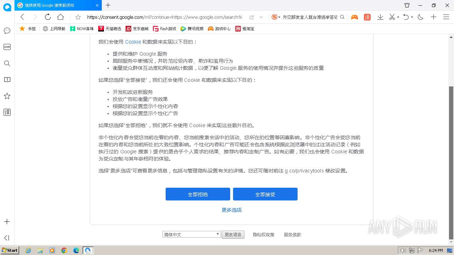Click the Cookie link in the text
Screen dimensions: 454x255
[133, 42]
